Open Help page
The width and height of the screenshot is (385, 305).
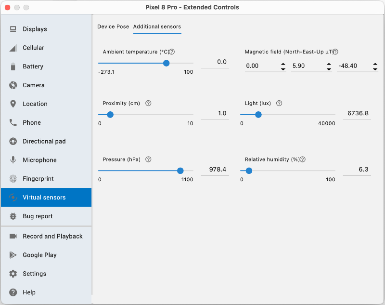point(46,292)
